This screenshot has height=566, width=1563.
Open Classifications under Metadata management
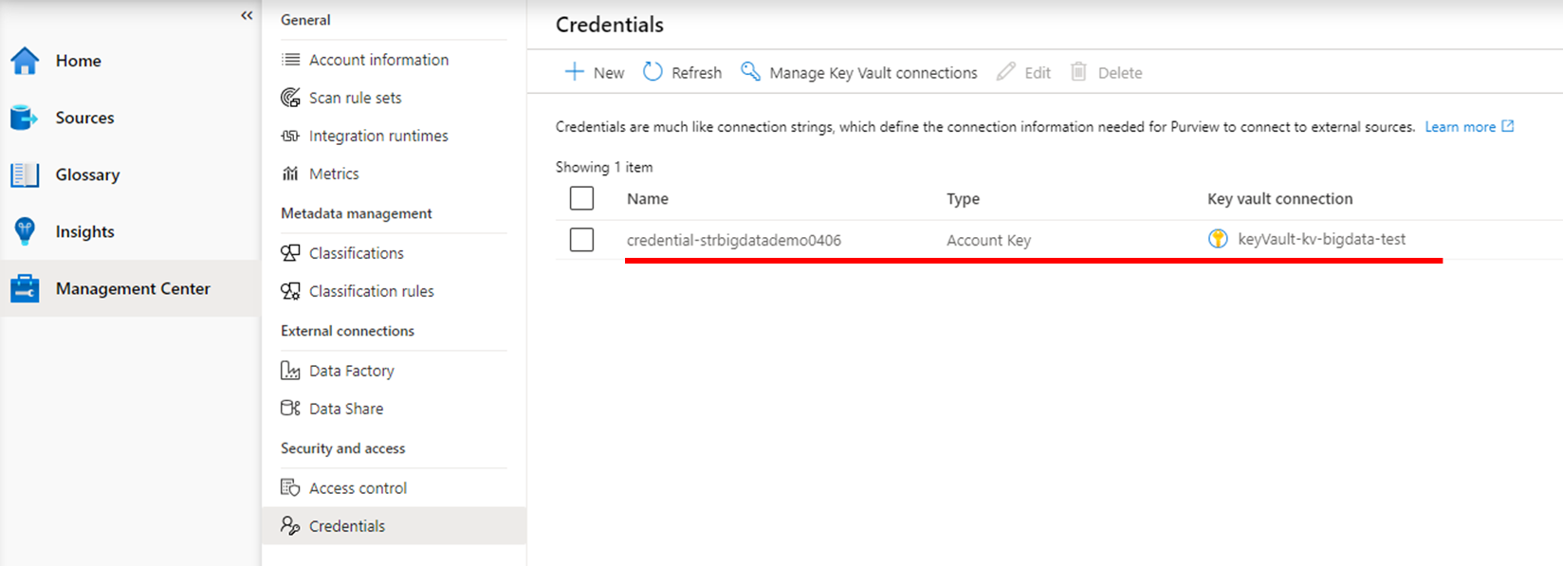tap(357, 253)
